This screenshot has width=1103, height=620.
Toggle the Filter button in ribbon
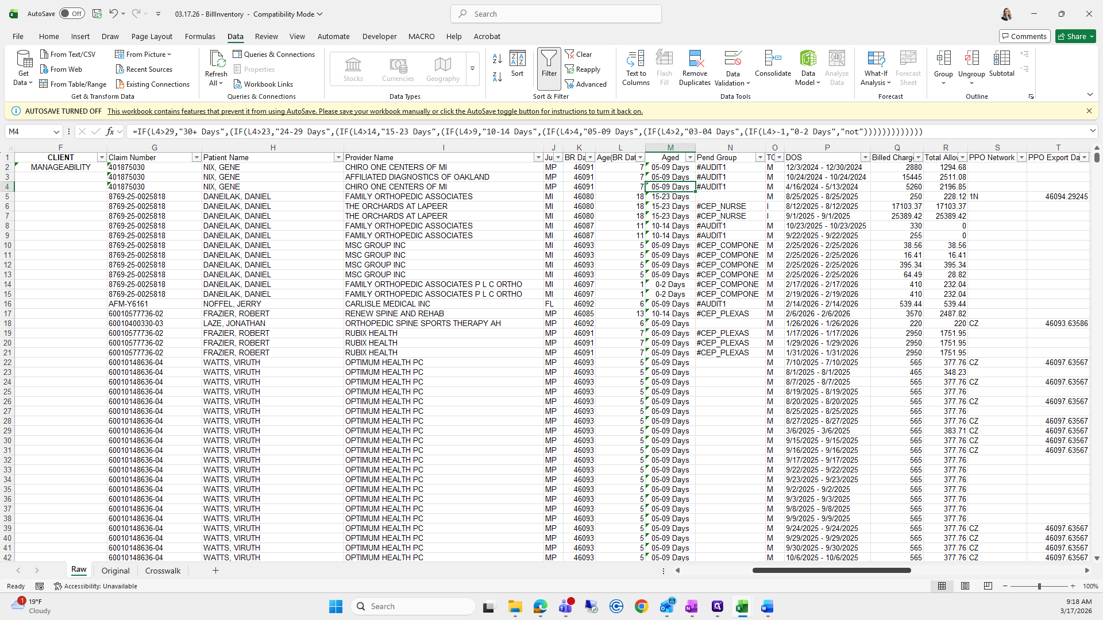pos(549,64)
